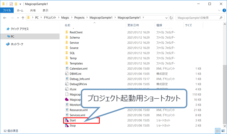Open the Customize Quick Access Toolbar dropdown

[20, 4]
